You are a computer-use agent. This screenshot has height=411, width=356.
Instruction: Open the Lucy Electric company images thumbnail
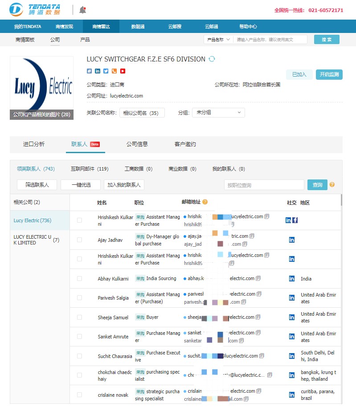[42, 88]
